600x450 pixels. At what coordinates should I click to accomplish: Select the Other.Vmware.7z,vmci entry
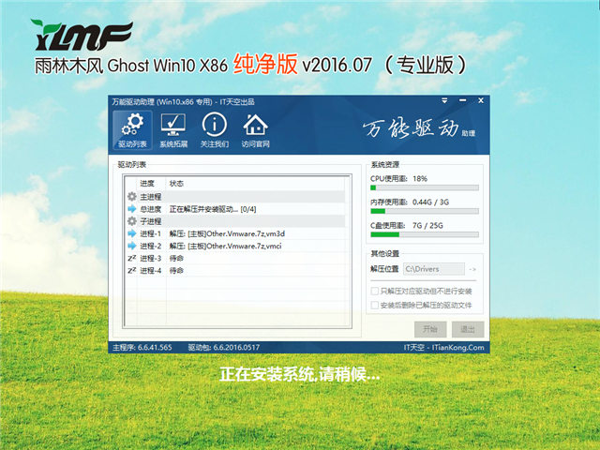pos(226,246)
